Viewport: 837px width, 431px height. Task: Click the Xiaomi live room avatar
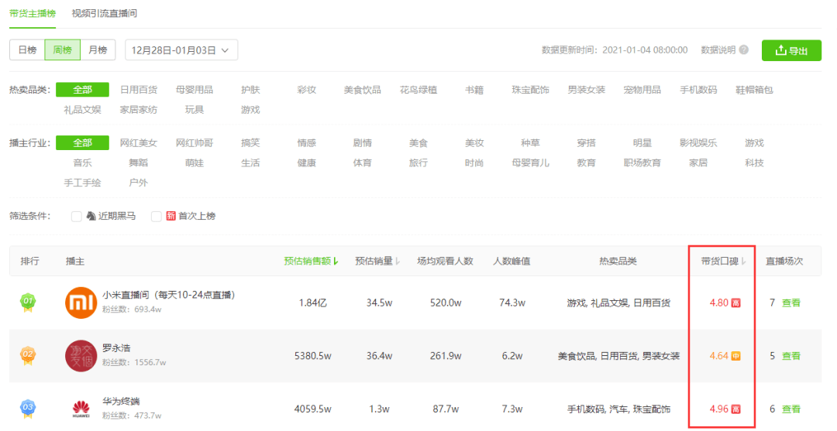(81, 302)
